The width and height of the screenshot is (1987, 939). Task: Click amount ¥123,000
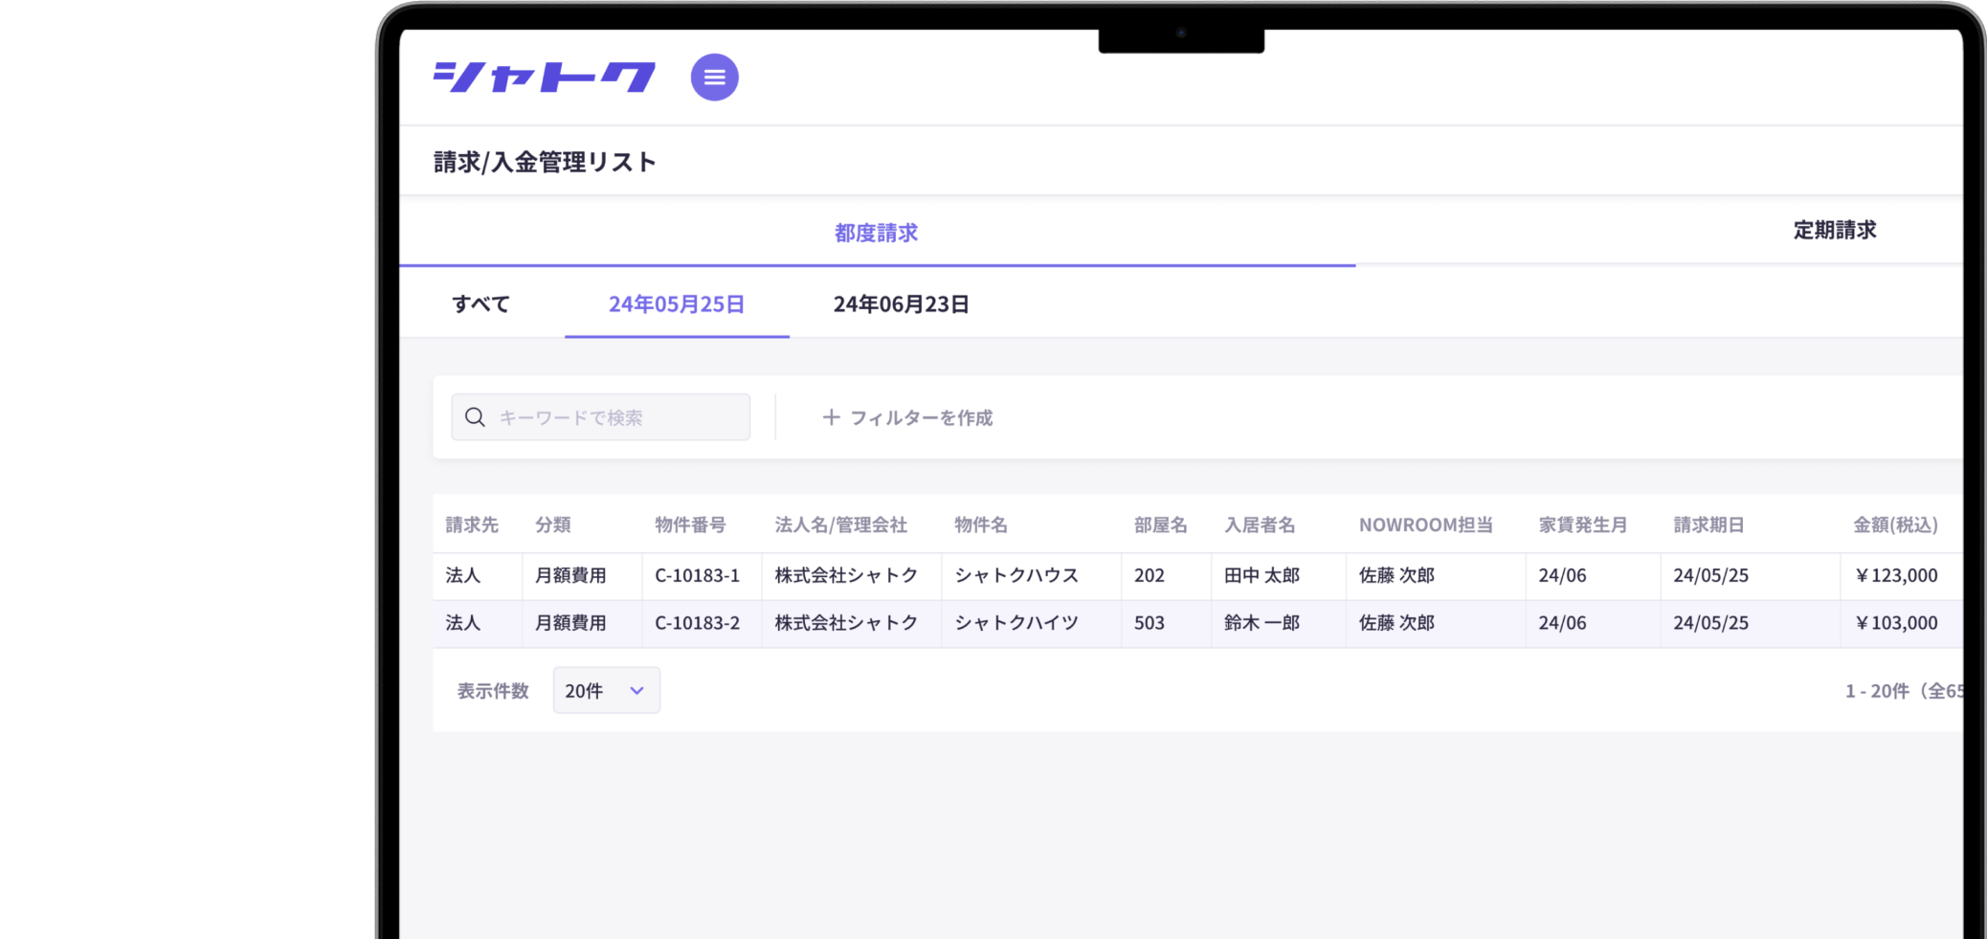[x=1896, y=575]
